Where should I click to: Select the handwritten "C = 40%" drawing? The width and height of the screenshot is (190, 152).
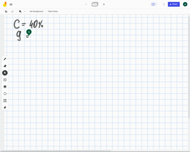(x=28, y=24)
